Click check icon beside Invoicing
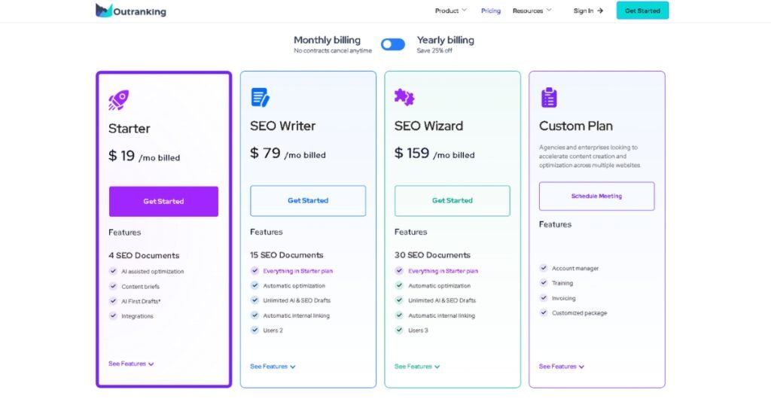771x405 pixels. coord(544,298)
